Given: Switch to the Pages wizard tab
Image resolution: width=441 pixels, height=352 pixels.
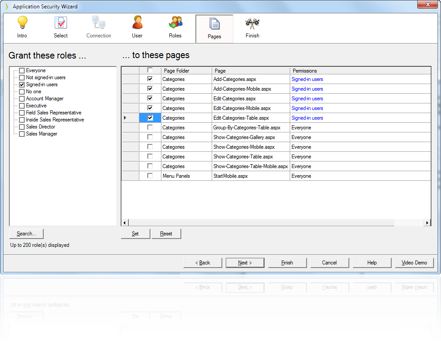Looking at the screenshot, I should [x=214, y=29].
